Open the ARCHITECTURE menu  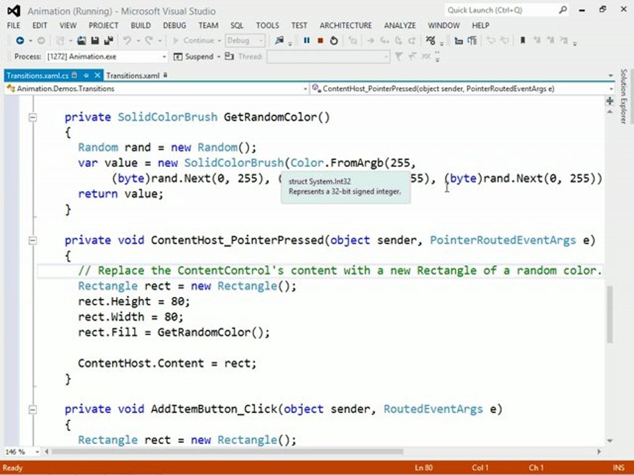point(345,25)
